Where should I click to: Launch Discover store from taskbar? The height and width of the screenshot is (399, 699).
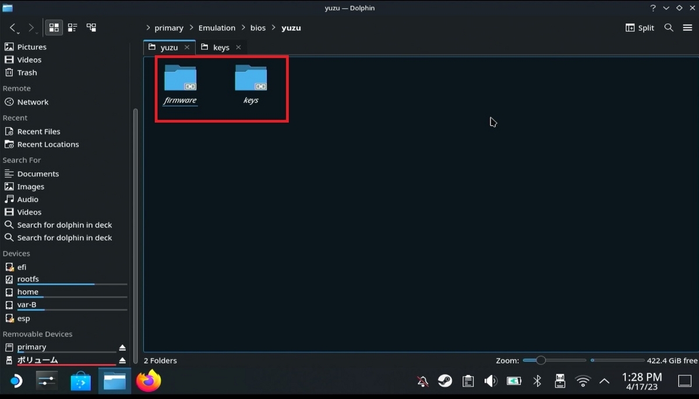(81, 382)
